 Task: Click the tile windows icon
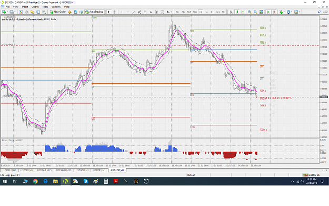point(261,12)
